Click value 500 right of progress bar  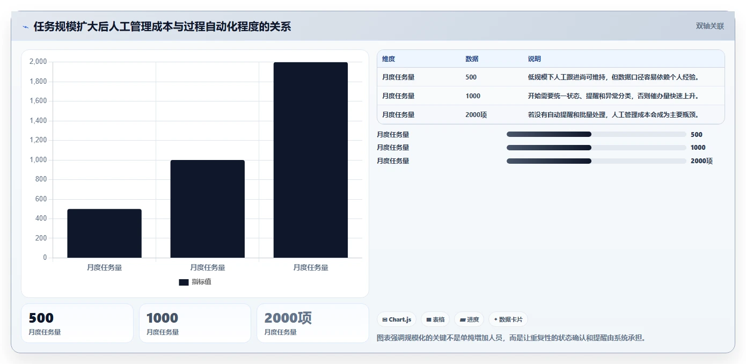point(696,135)
